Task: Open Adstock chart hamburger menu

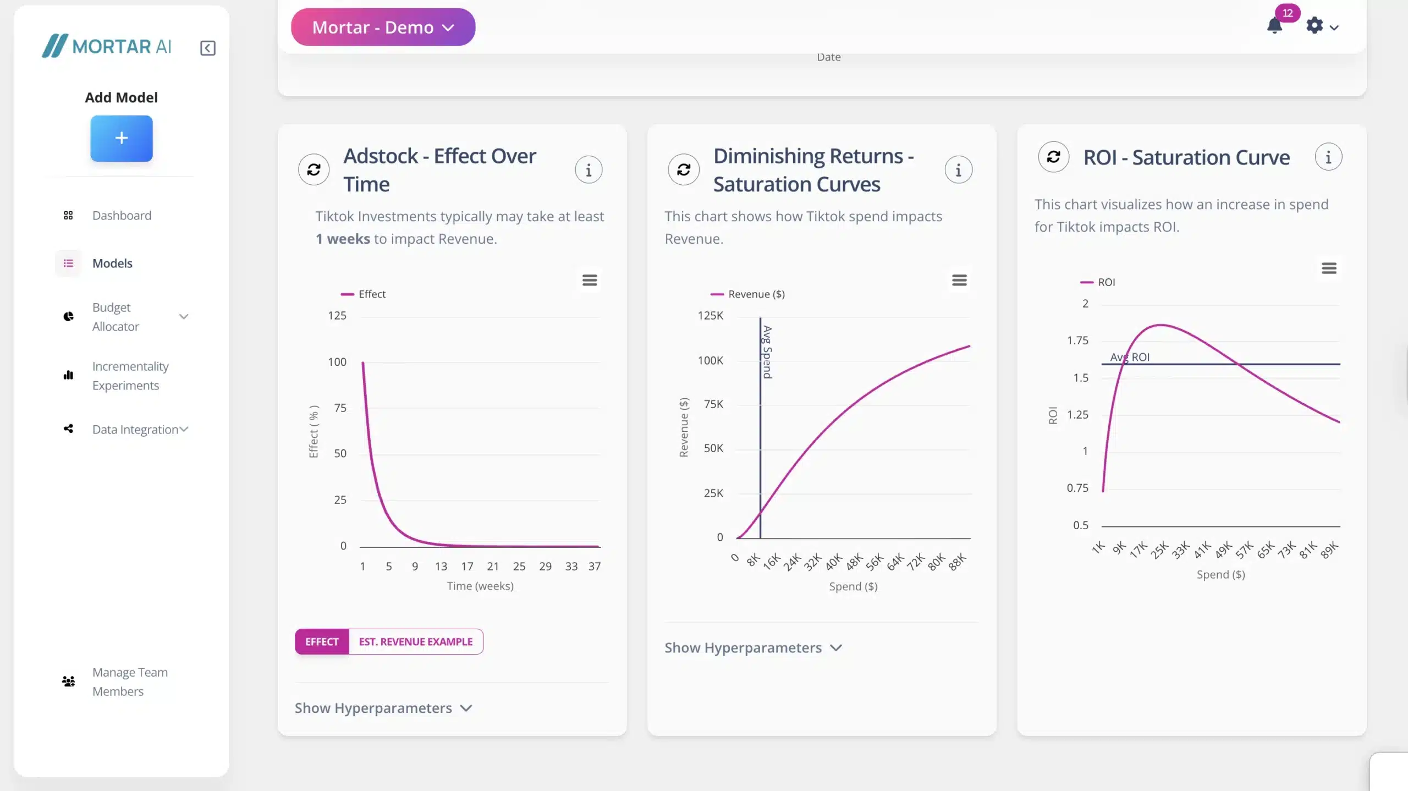Action: point(590,281)
